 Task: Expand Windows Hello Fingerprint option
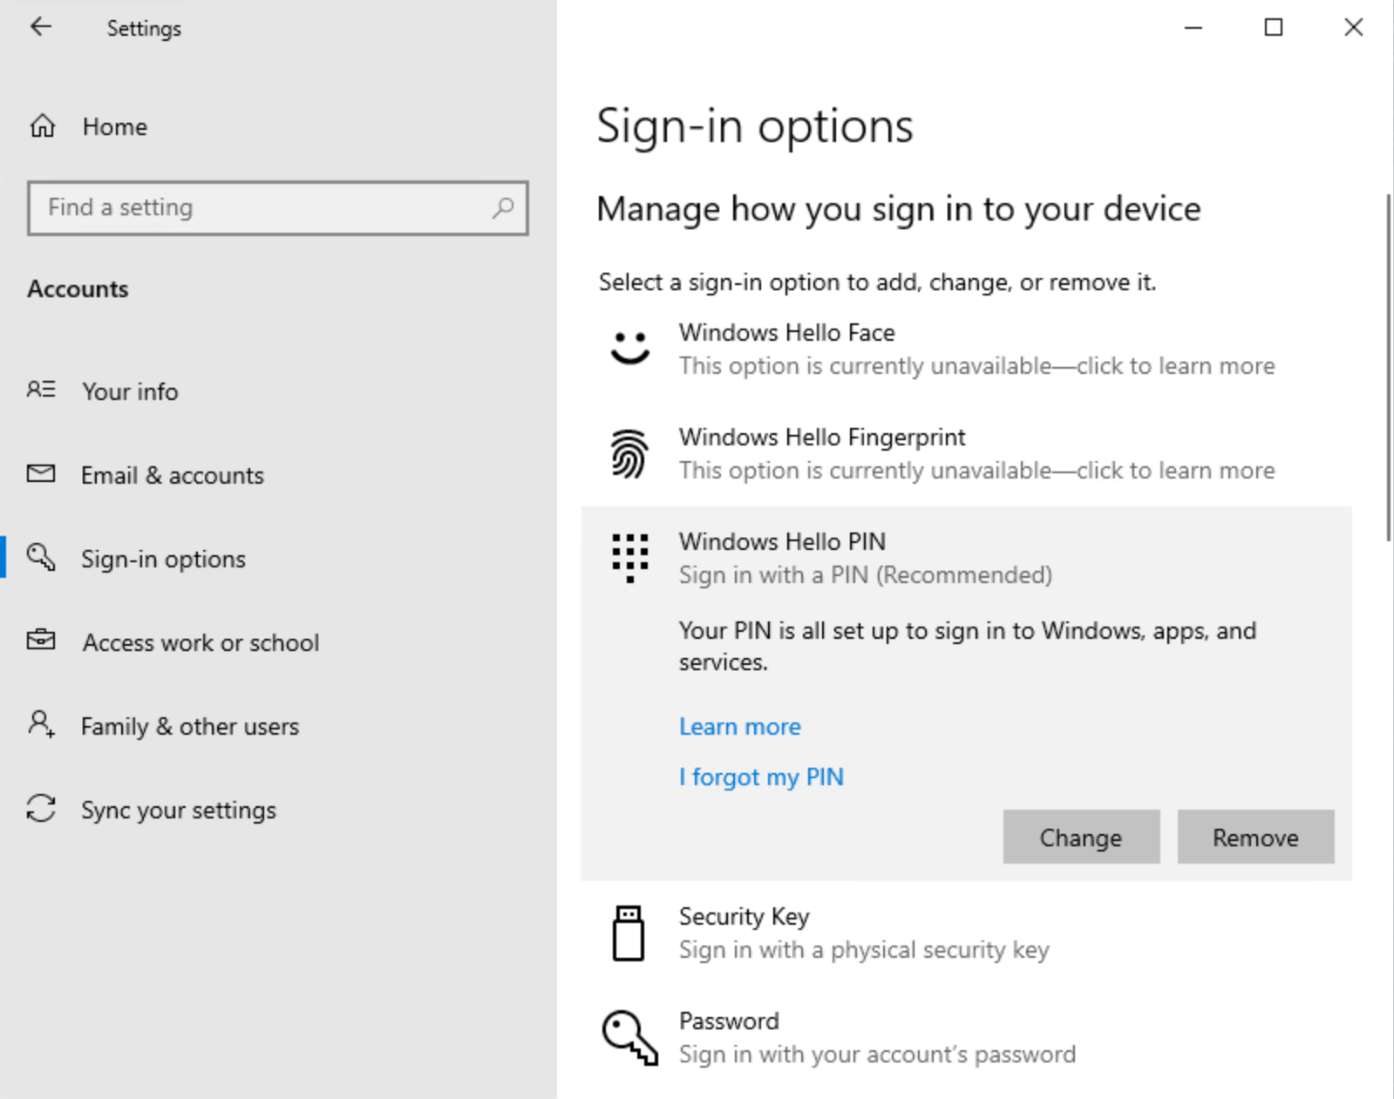966,453
